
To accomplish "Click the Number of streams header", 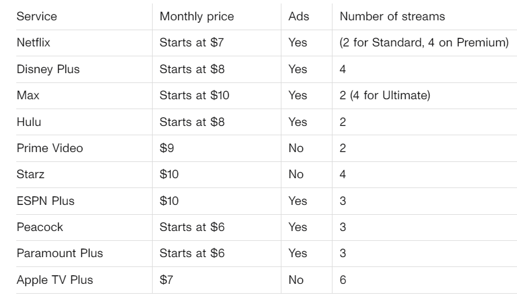I will coord(392,16).
